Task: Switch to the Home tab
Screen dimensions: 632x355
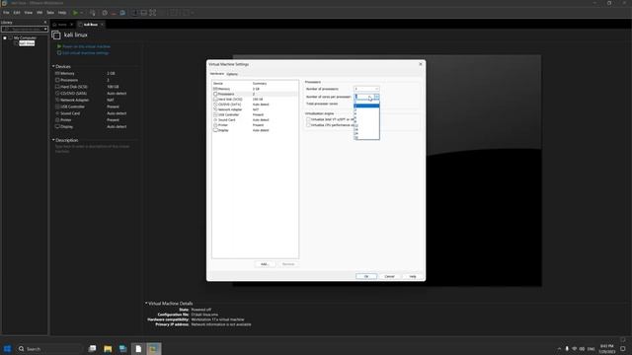Action: point(62,25)
